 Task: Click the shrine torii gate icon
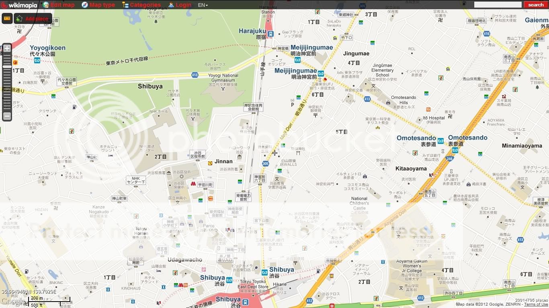coord(298,152)
